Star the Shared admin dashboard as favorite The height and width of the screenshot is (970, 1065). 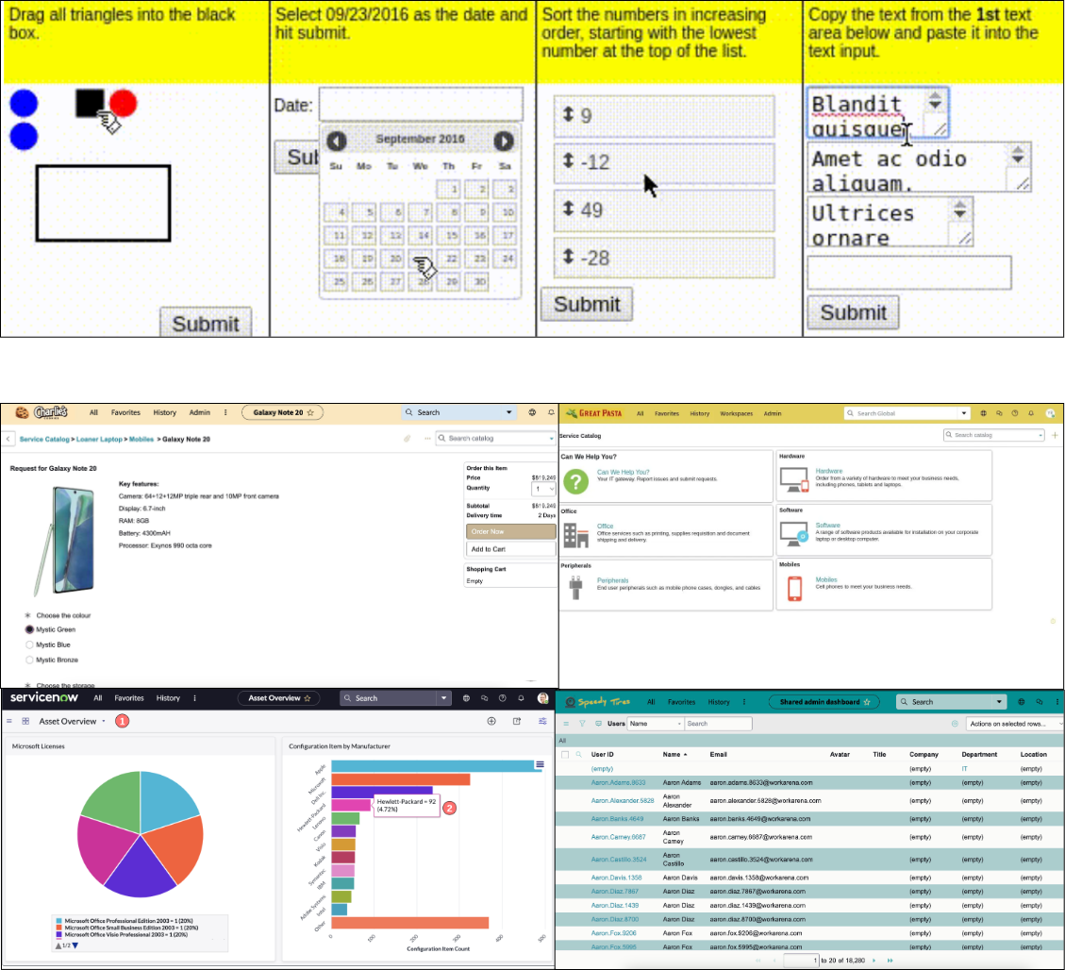tap(867, 702)
